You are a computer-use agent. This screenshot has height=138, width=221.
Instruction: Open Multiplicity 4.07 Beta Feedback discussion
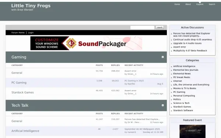[x=190, y=50]
